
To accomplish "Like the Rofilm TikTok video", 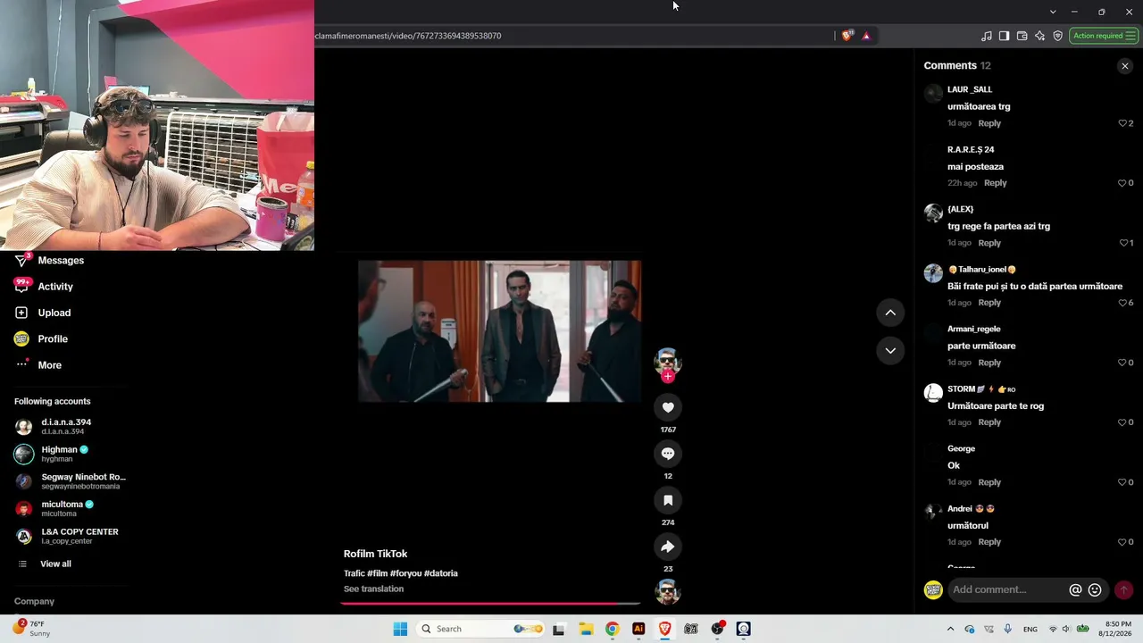I will (668, 407).
